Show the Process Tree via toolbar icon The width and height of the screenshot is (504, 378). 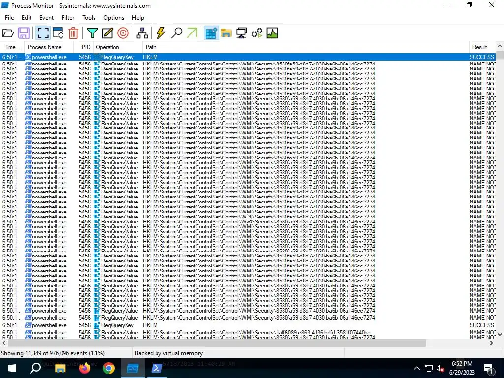pos(142,33)
